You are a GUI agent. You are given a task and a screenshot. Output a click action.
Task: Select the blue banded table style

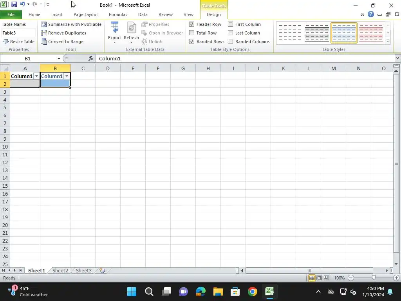[x=344, y=33]
